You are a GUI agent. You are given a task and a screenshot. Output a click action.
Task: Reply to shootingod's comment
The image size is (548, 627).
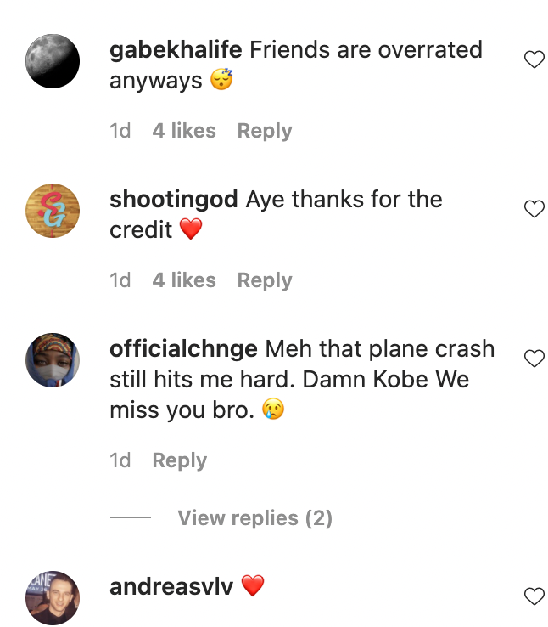click(265, 280)
